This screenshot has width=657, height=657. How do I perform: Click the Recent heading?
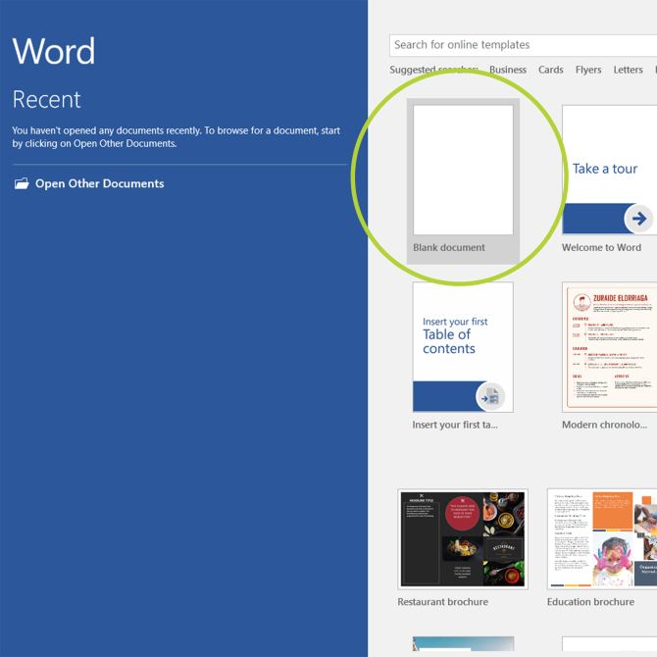(x=46, y=99)
